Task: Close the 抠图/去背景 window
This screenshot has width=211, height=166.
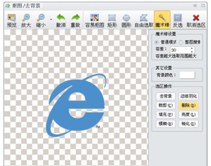Action: click(203, 5)
